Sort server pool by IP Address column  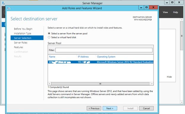click(83, 57)
